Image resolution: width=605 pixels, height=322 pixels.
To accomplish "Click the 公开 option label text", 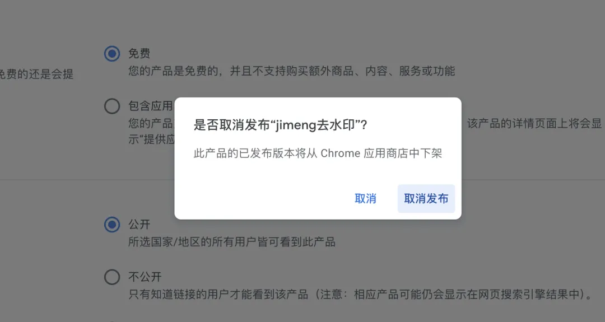I will click(x=139, y=225).
